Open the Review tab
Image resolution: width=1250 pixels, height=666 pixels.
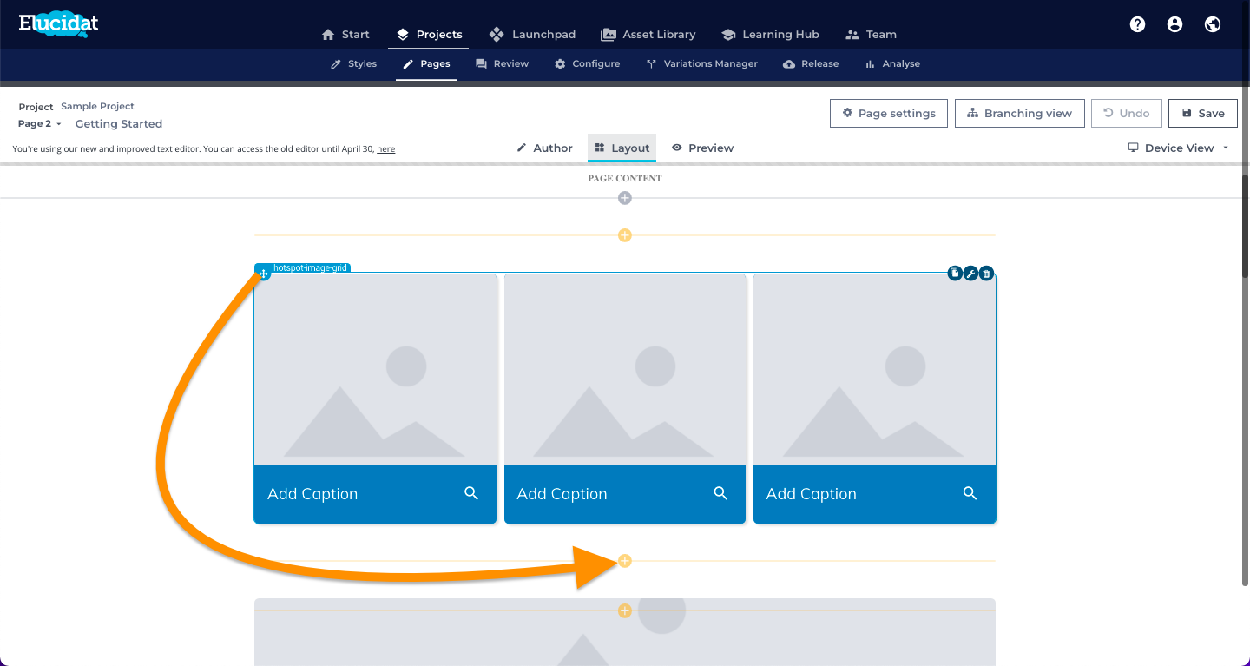(503, 63)
